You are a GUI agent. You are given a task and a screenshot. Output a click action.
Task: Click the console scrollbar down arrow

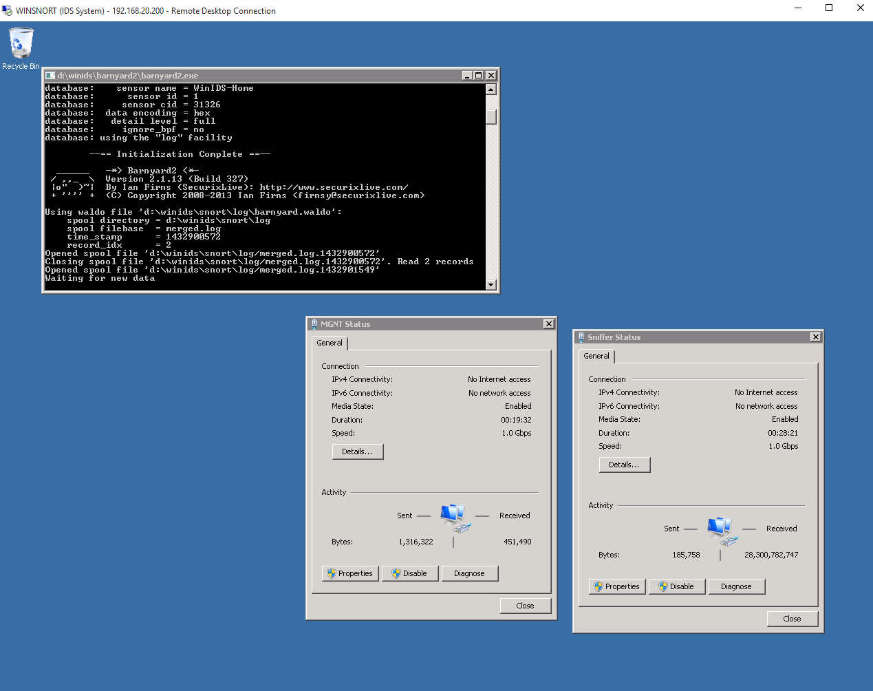(x=491, y=284)
